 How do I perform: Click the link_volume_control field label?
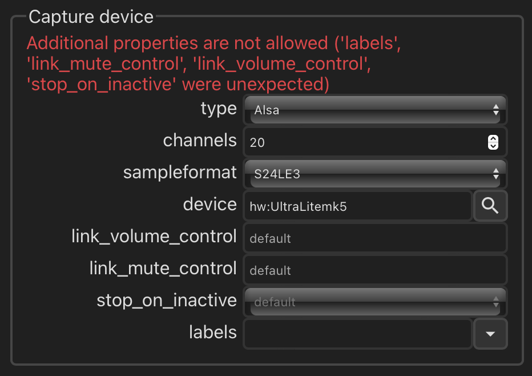pos(154,237)
